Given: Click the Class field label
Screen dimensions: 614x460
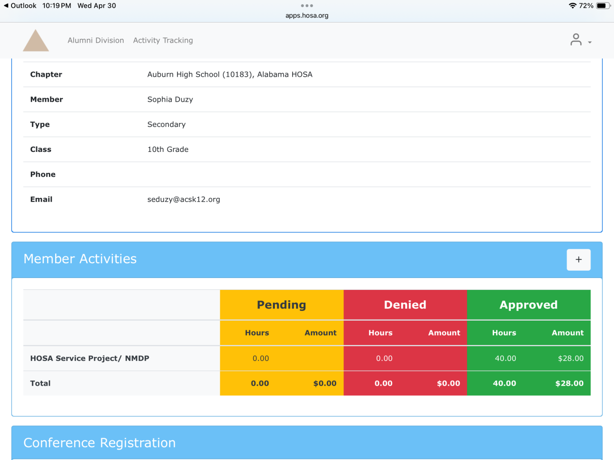Looking at the screenshot, I should [41, 149].
